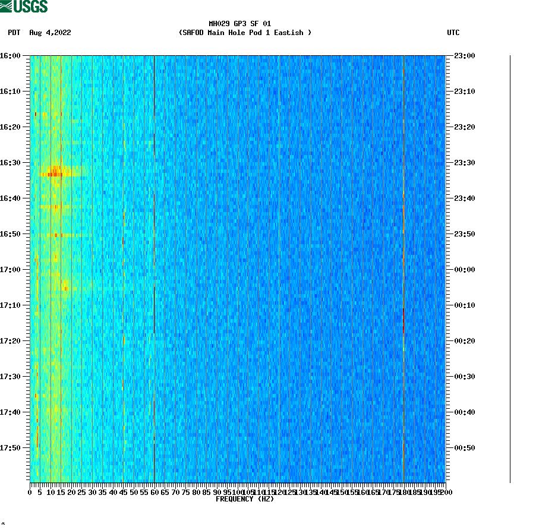The width and height of the screenshot is (536, 530).
Task: Toggle the UTC time zone label
Action: [x=454, y=33]
